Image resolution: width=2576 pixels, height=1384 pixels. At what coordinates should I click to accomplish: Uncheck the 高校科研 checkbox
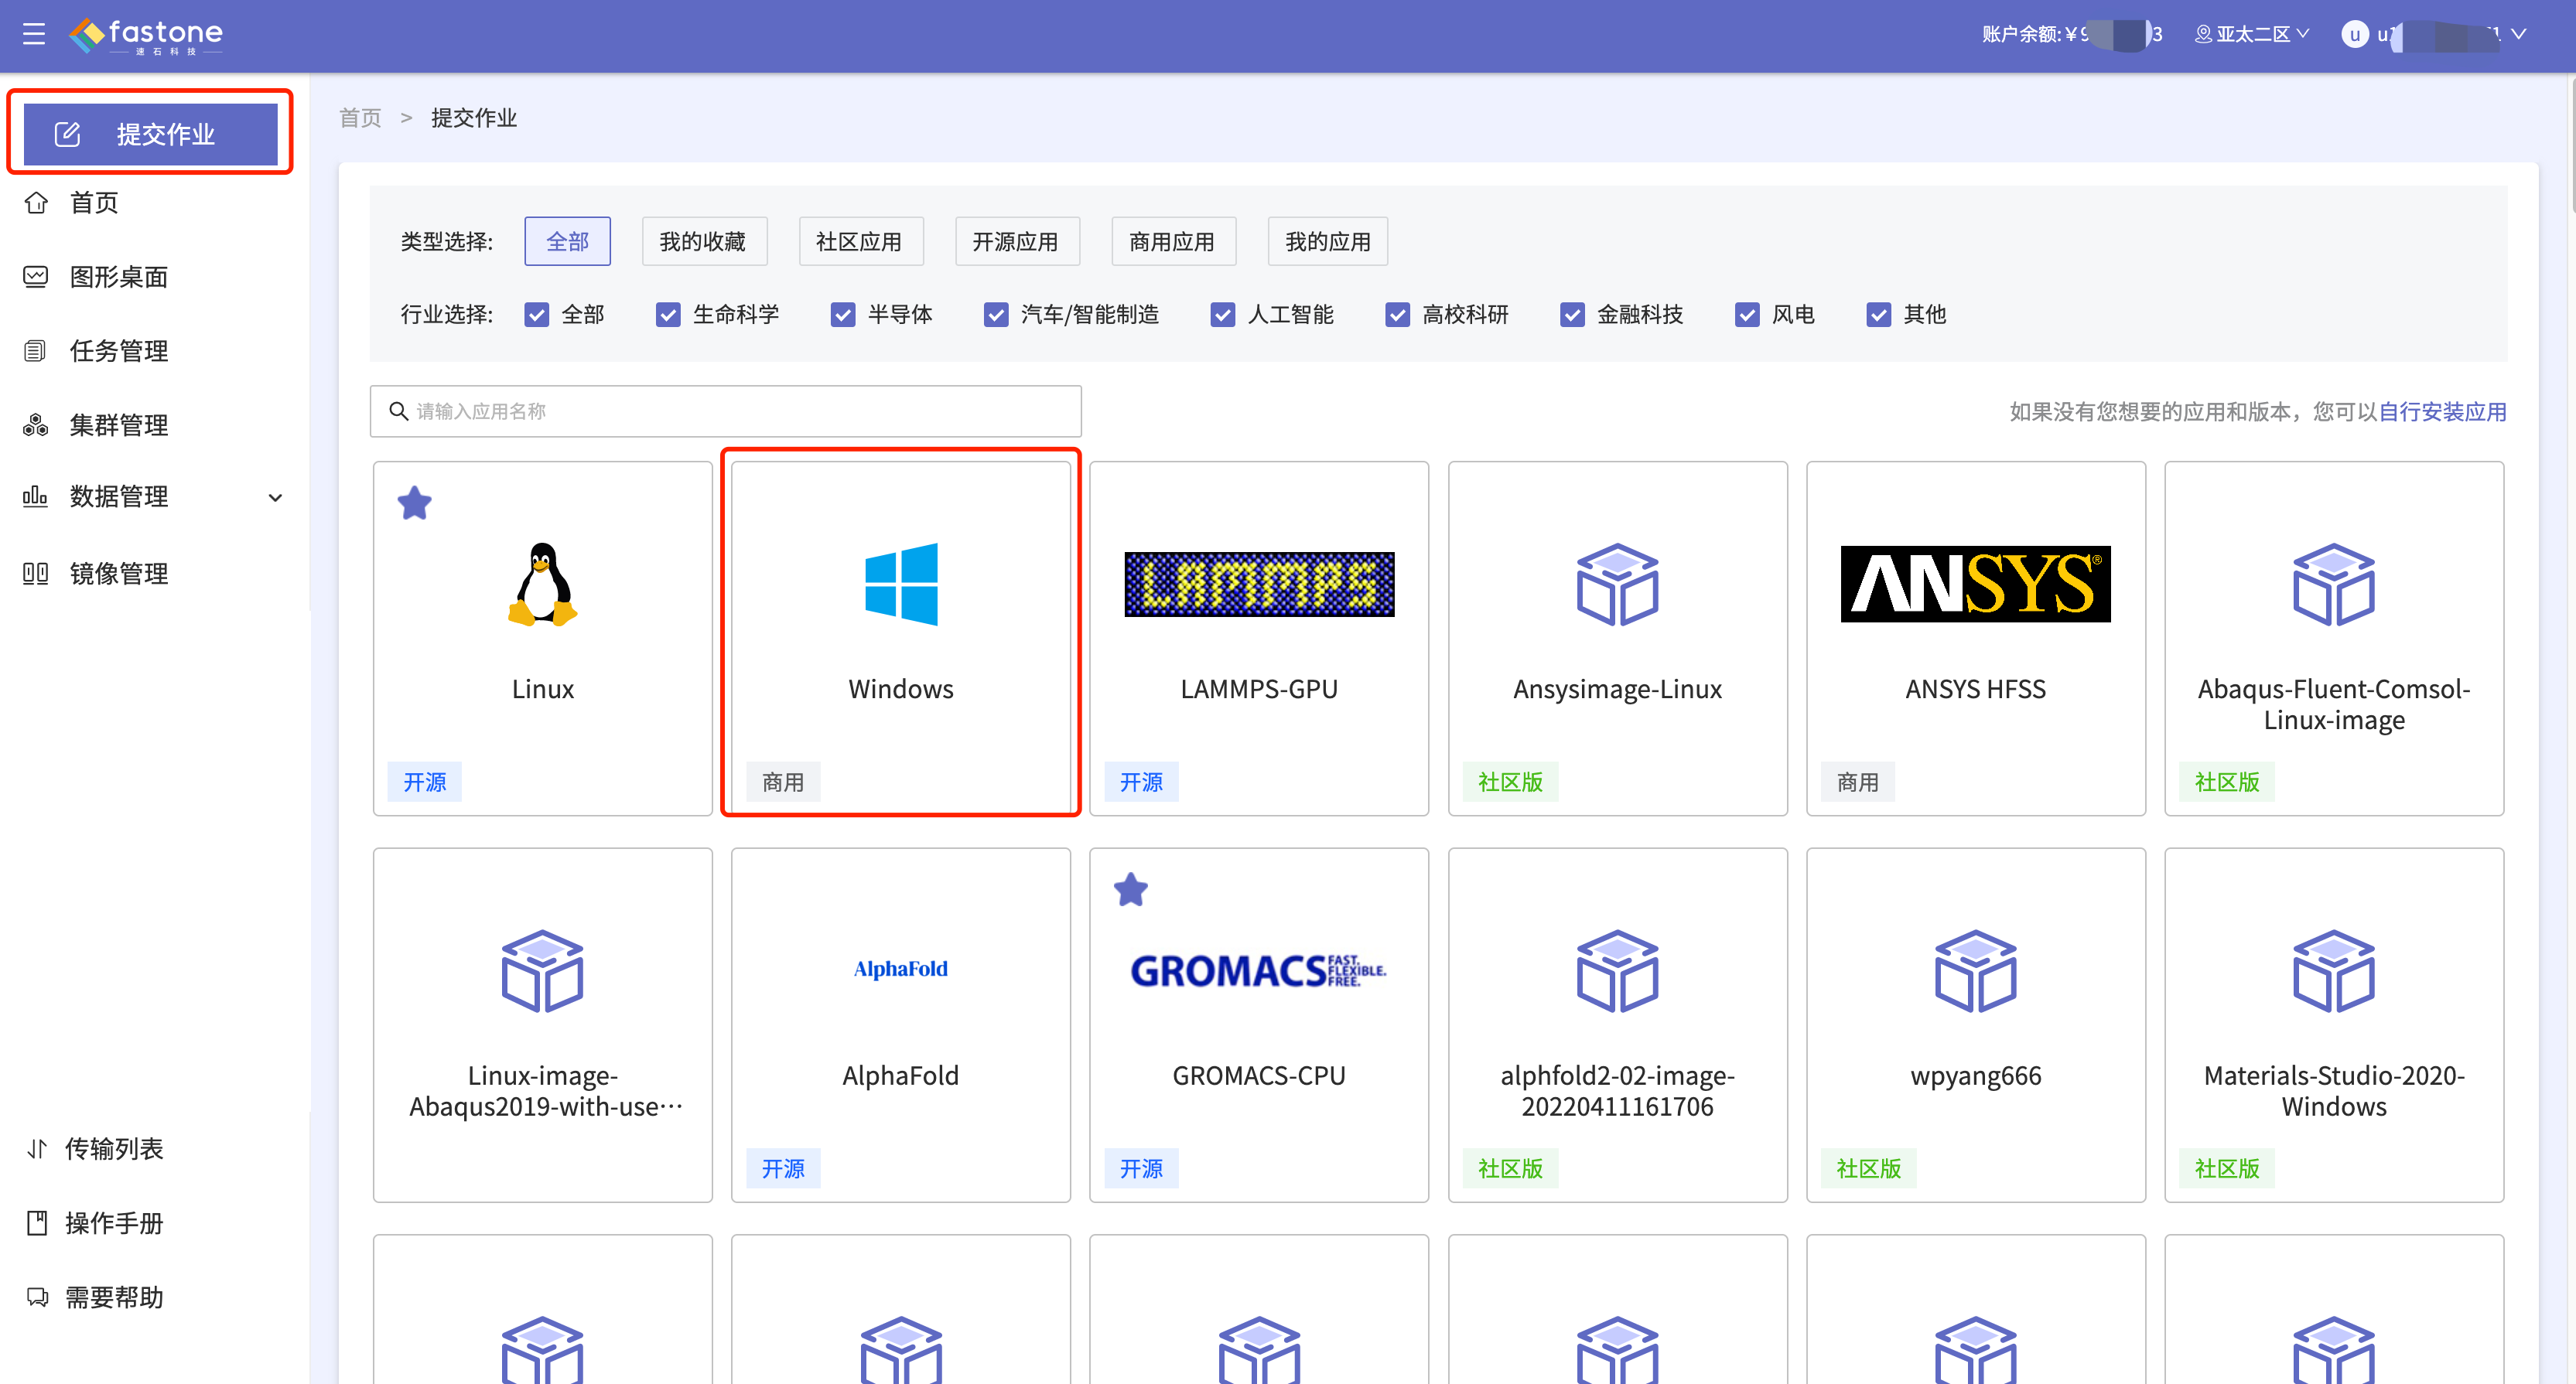(x=1397, y=315)
